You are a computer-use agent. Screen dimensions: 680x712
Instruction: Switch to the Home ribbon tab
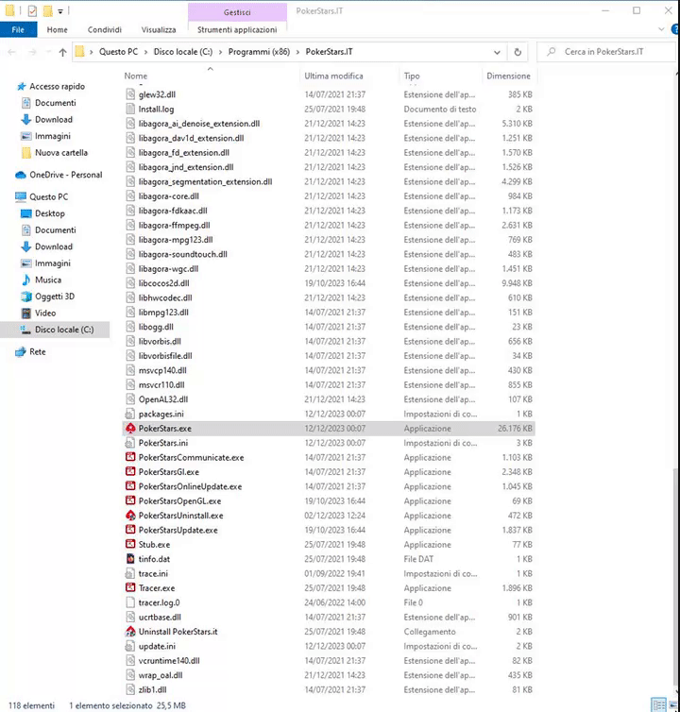tap(58, 29)
